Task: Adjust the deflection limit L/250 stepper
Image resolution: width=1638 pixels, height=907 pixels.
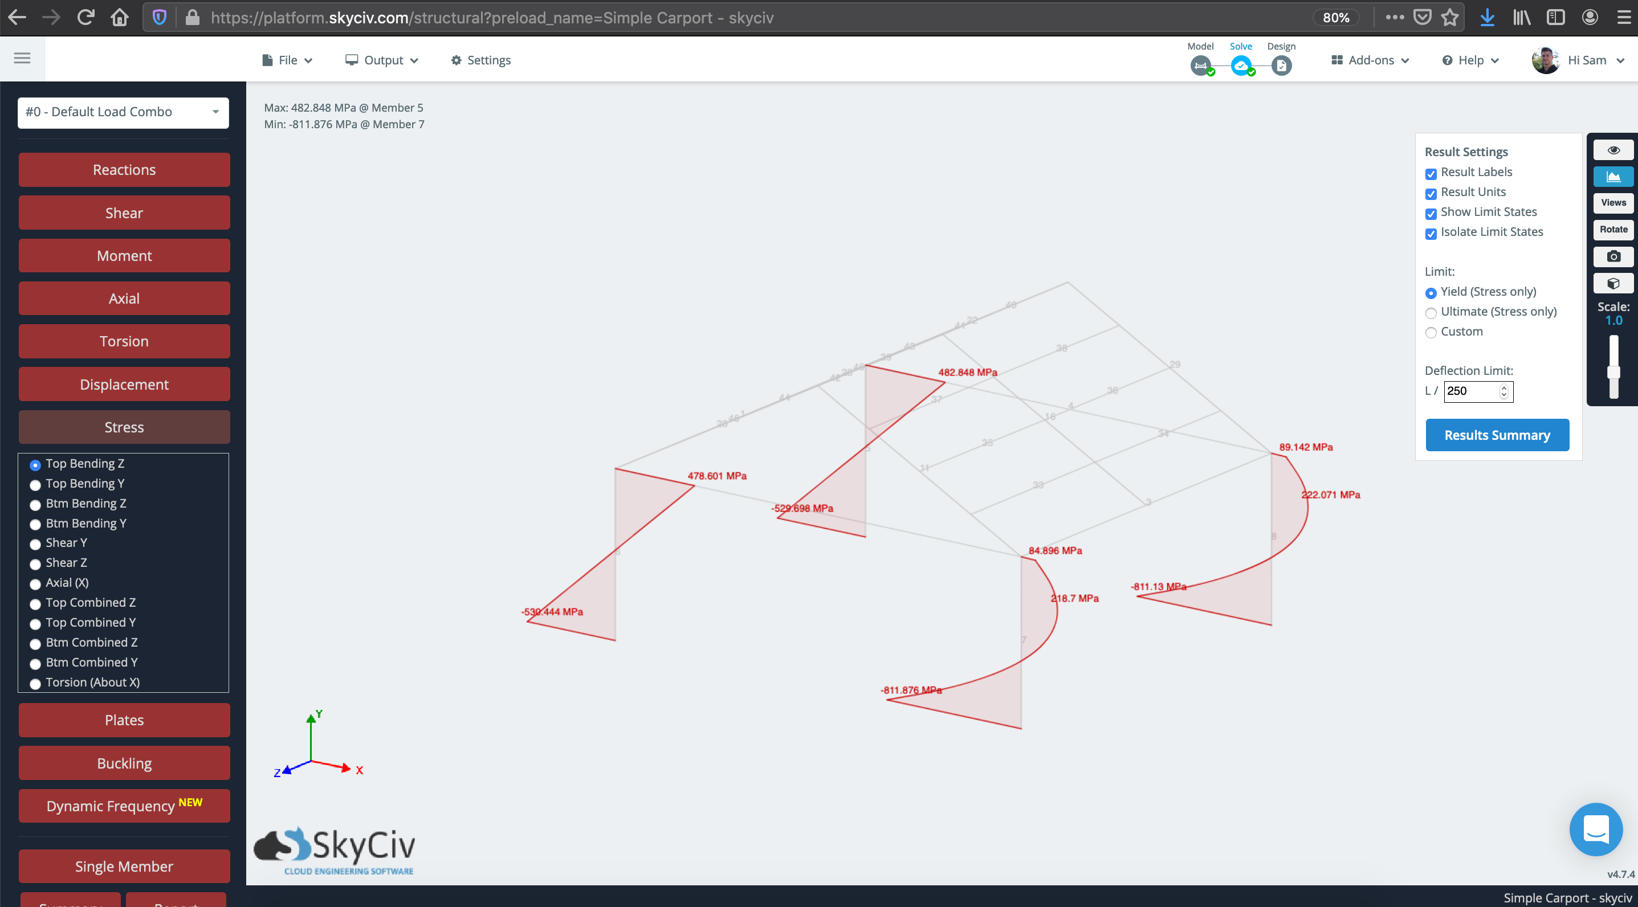Action: tap(1506, 391)
